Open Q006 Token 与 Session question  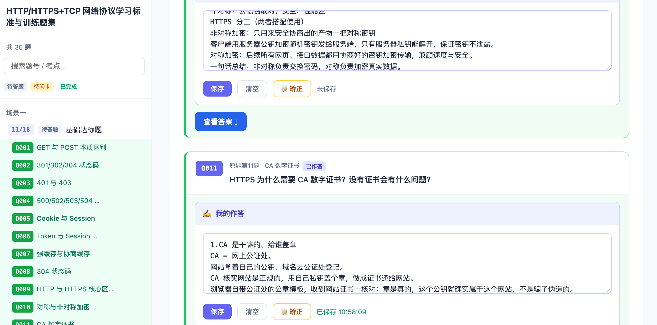(x=76, y=236)
